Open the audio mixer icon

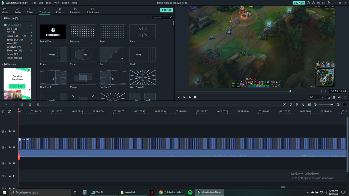click(x=303, y=105)
